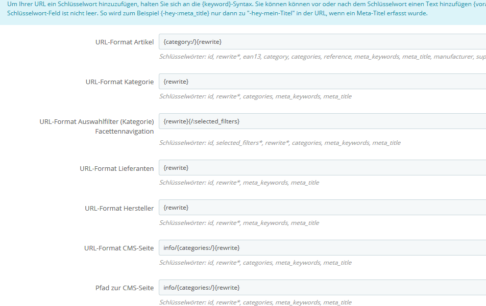
Task: Click inside the URL-Format CMS-Seite input field
Action: tap(306, 247)
